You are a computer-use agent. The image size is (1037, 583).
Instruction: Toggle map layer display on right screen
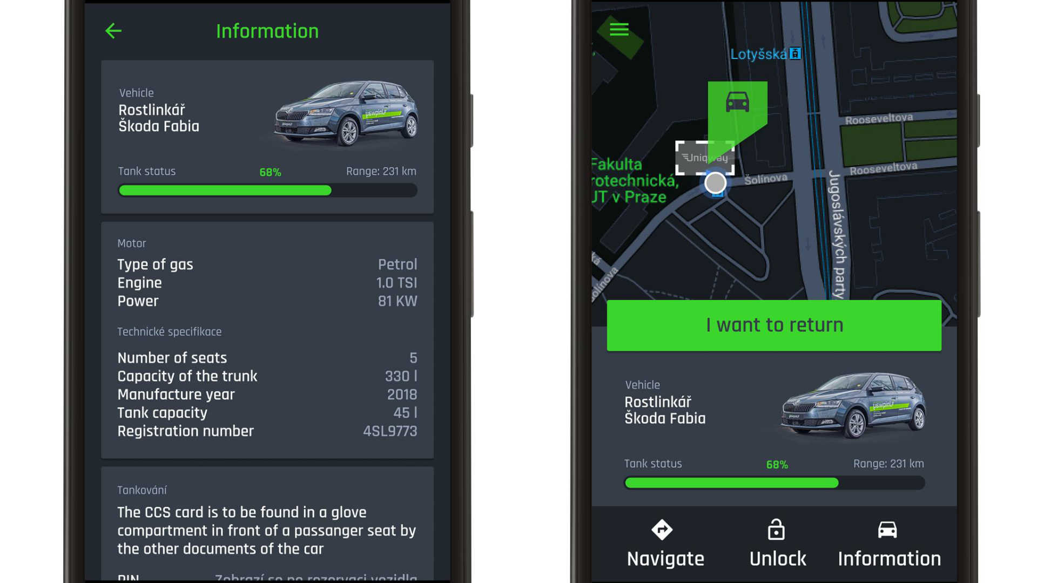point(617,29)
